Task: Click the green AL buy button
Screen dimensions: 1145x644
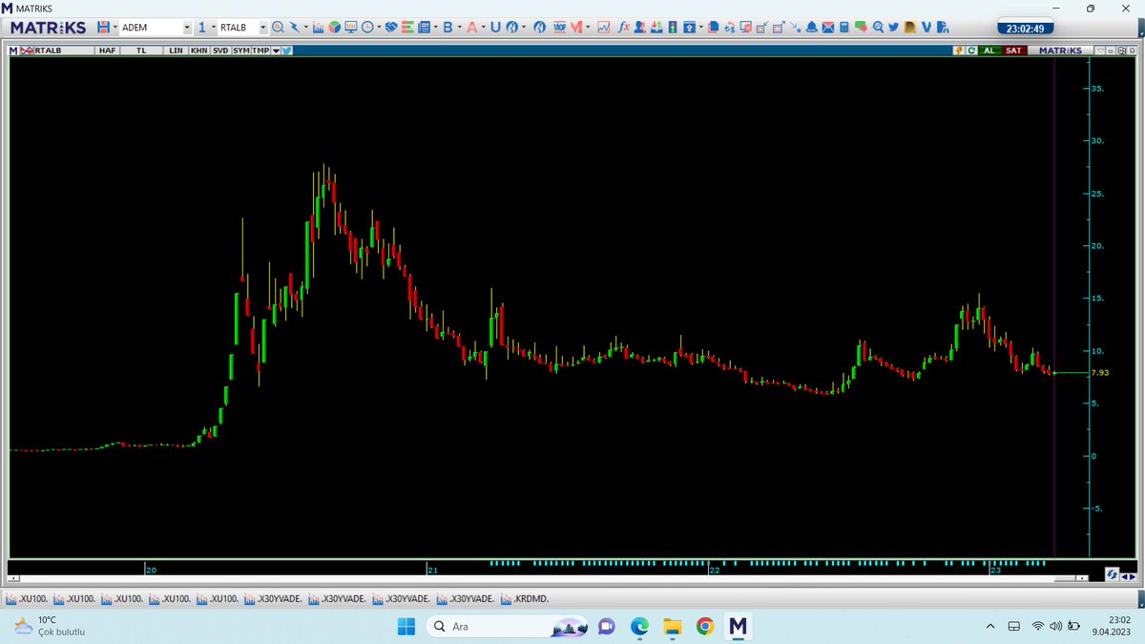Action: coord(989,50)
